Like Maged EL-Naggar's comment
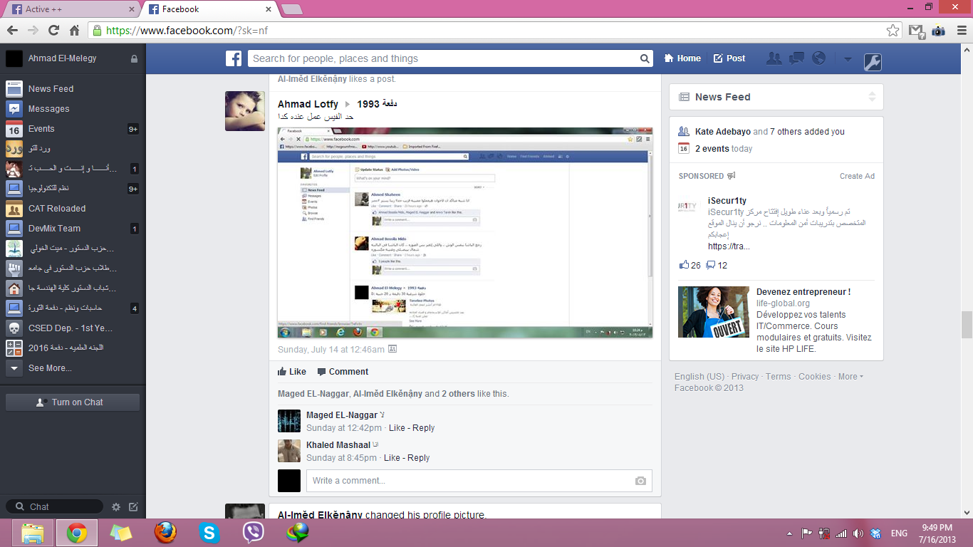 (x=397, y=428)
